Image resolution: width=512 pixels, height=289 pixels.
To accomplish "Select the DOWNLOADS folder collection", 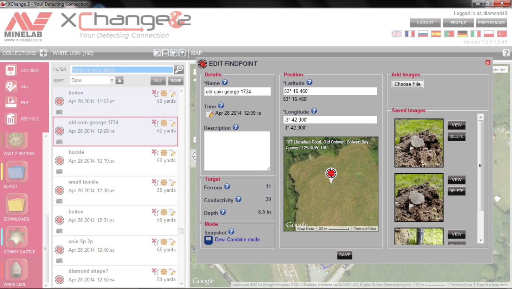I will coord(17,205).
